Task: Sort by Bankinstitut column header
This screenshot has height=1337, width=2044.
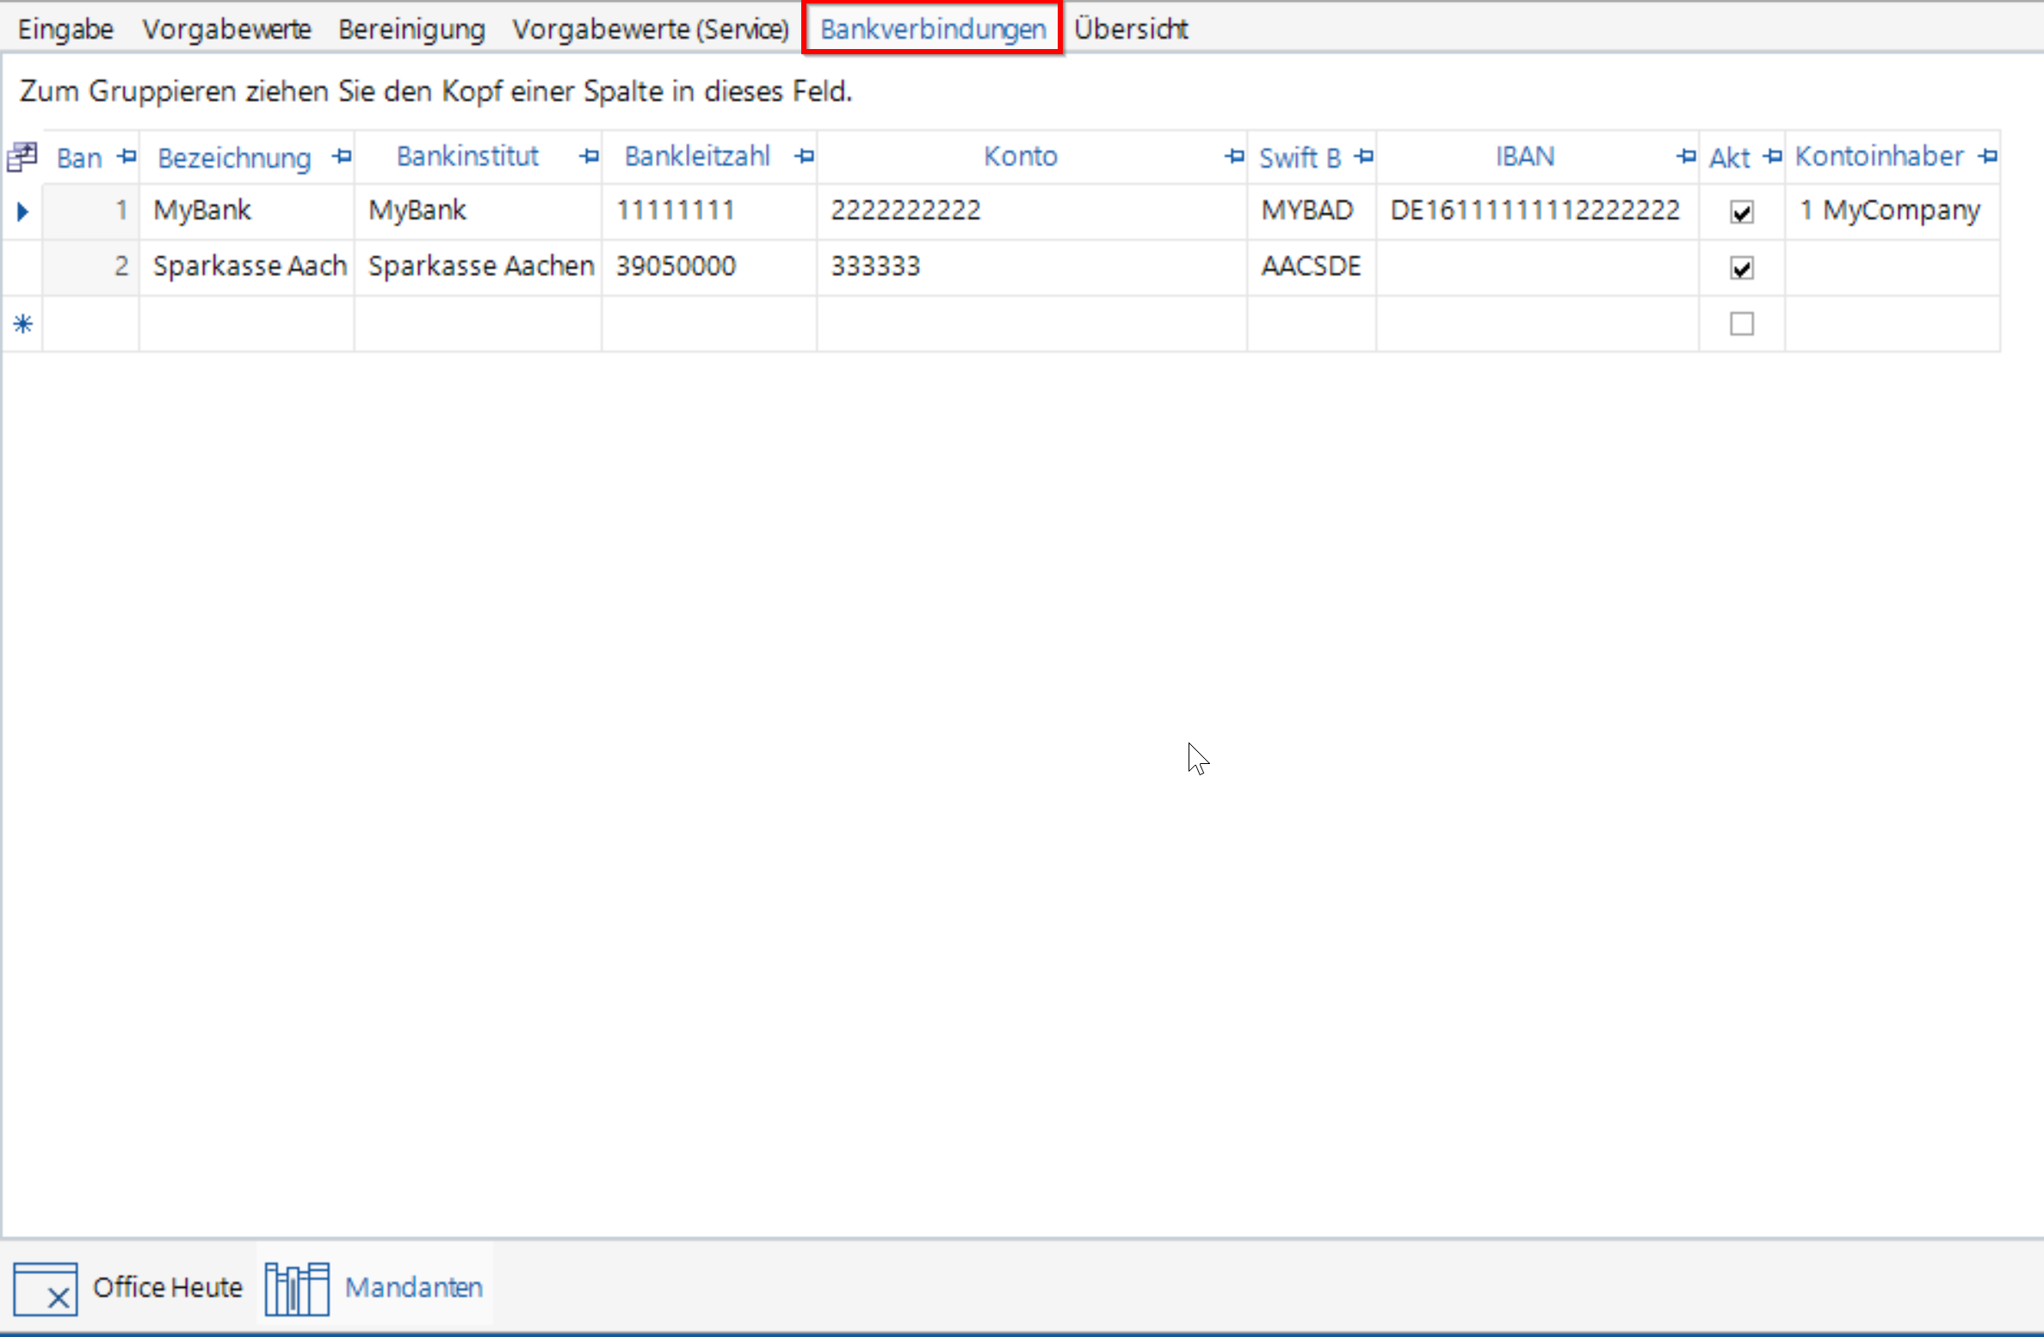Action: [x=467, y=157]
